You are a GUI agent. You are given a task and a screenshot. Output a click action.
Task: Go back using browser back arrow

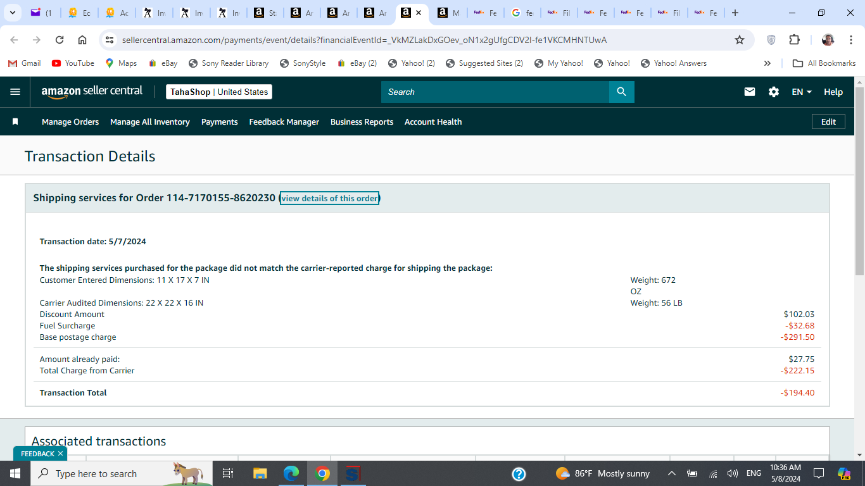(x=14, y=40)
